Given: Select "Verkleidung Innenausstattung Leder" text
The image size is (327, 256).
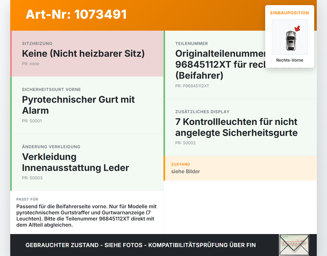Looking at the screenshot, I should pos(75,162).
